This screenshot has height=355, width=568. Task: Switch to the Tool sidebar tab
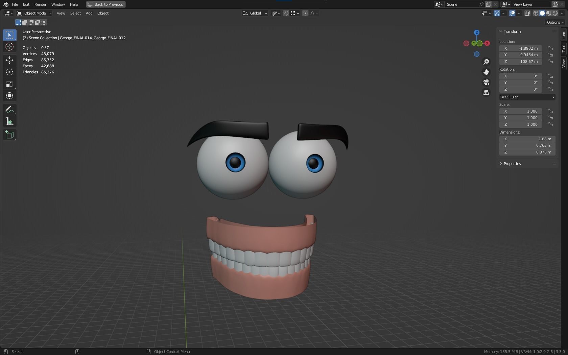pos(564,49)
